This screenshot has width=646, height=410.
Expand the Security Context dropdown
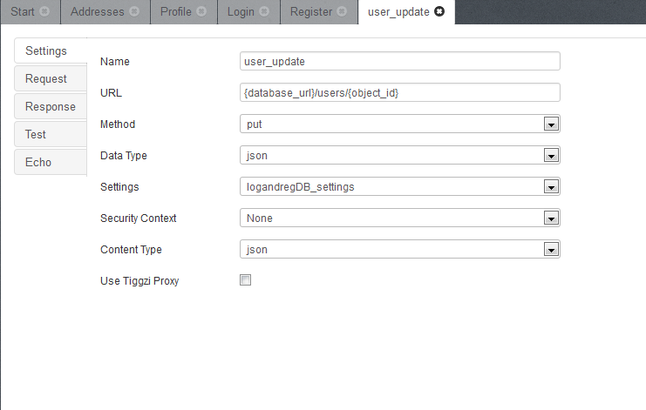pos(550,218)
